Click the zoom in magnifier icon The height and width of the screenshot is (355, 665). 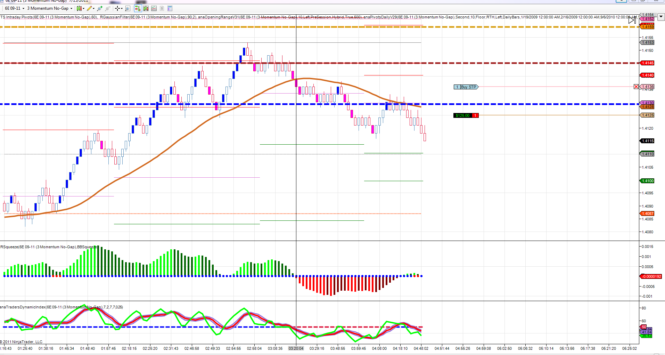[x=100, y=8]
